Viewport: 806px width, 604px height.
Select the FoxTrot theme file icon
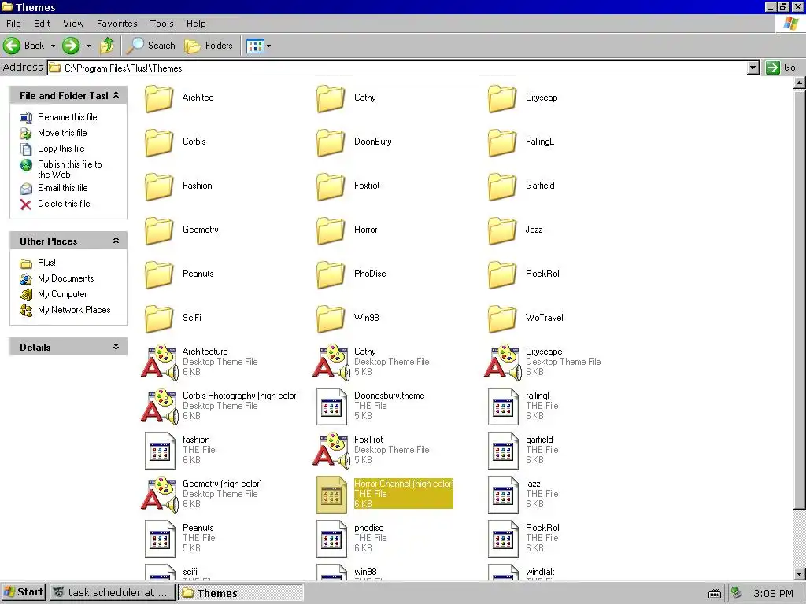(x=331, y=451)
